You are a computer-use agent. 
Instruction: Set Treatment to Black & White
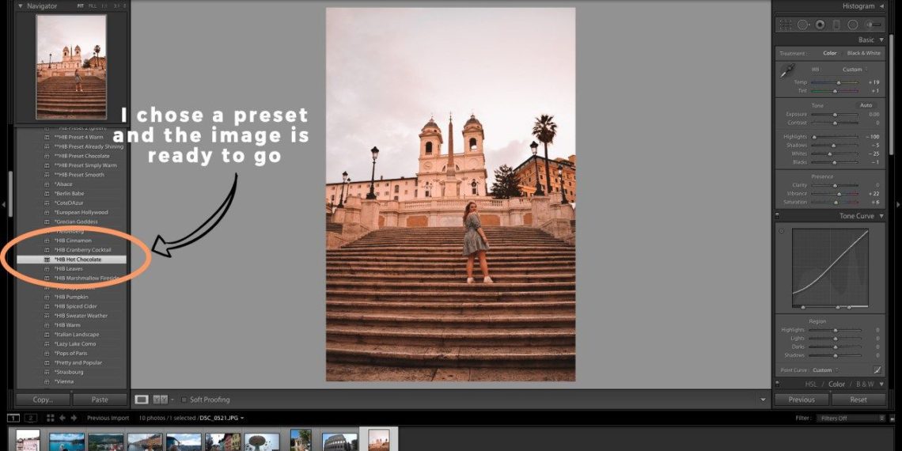(x=863, y=53)
